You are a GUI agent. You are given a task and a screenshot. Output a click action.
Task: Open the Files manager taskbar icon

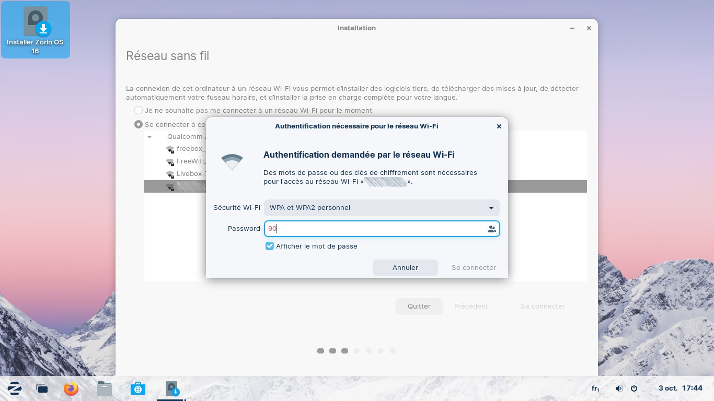click(x=105, y=388)
